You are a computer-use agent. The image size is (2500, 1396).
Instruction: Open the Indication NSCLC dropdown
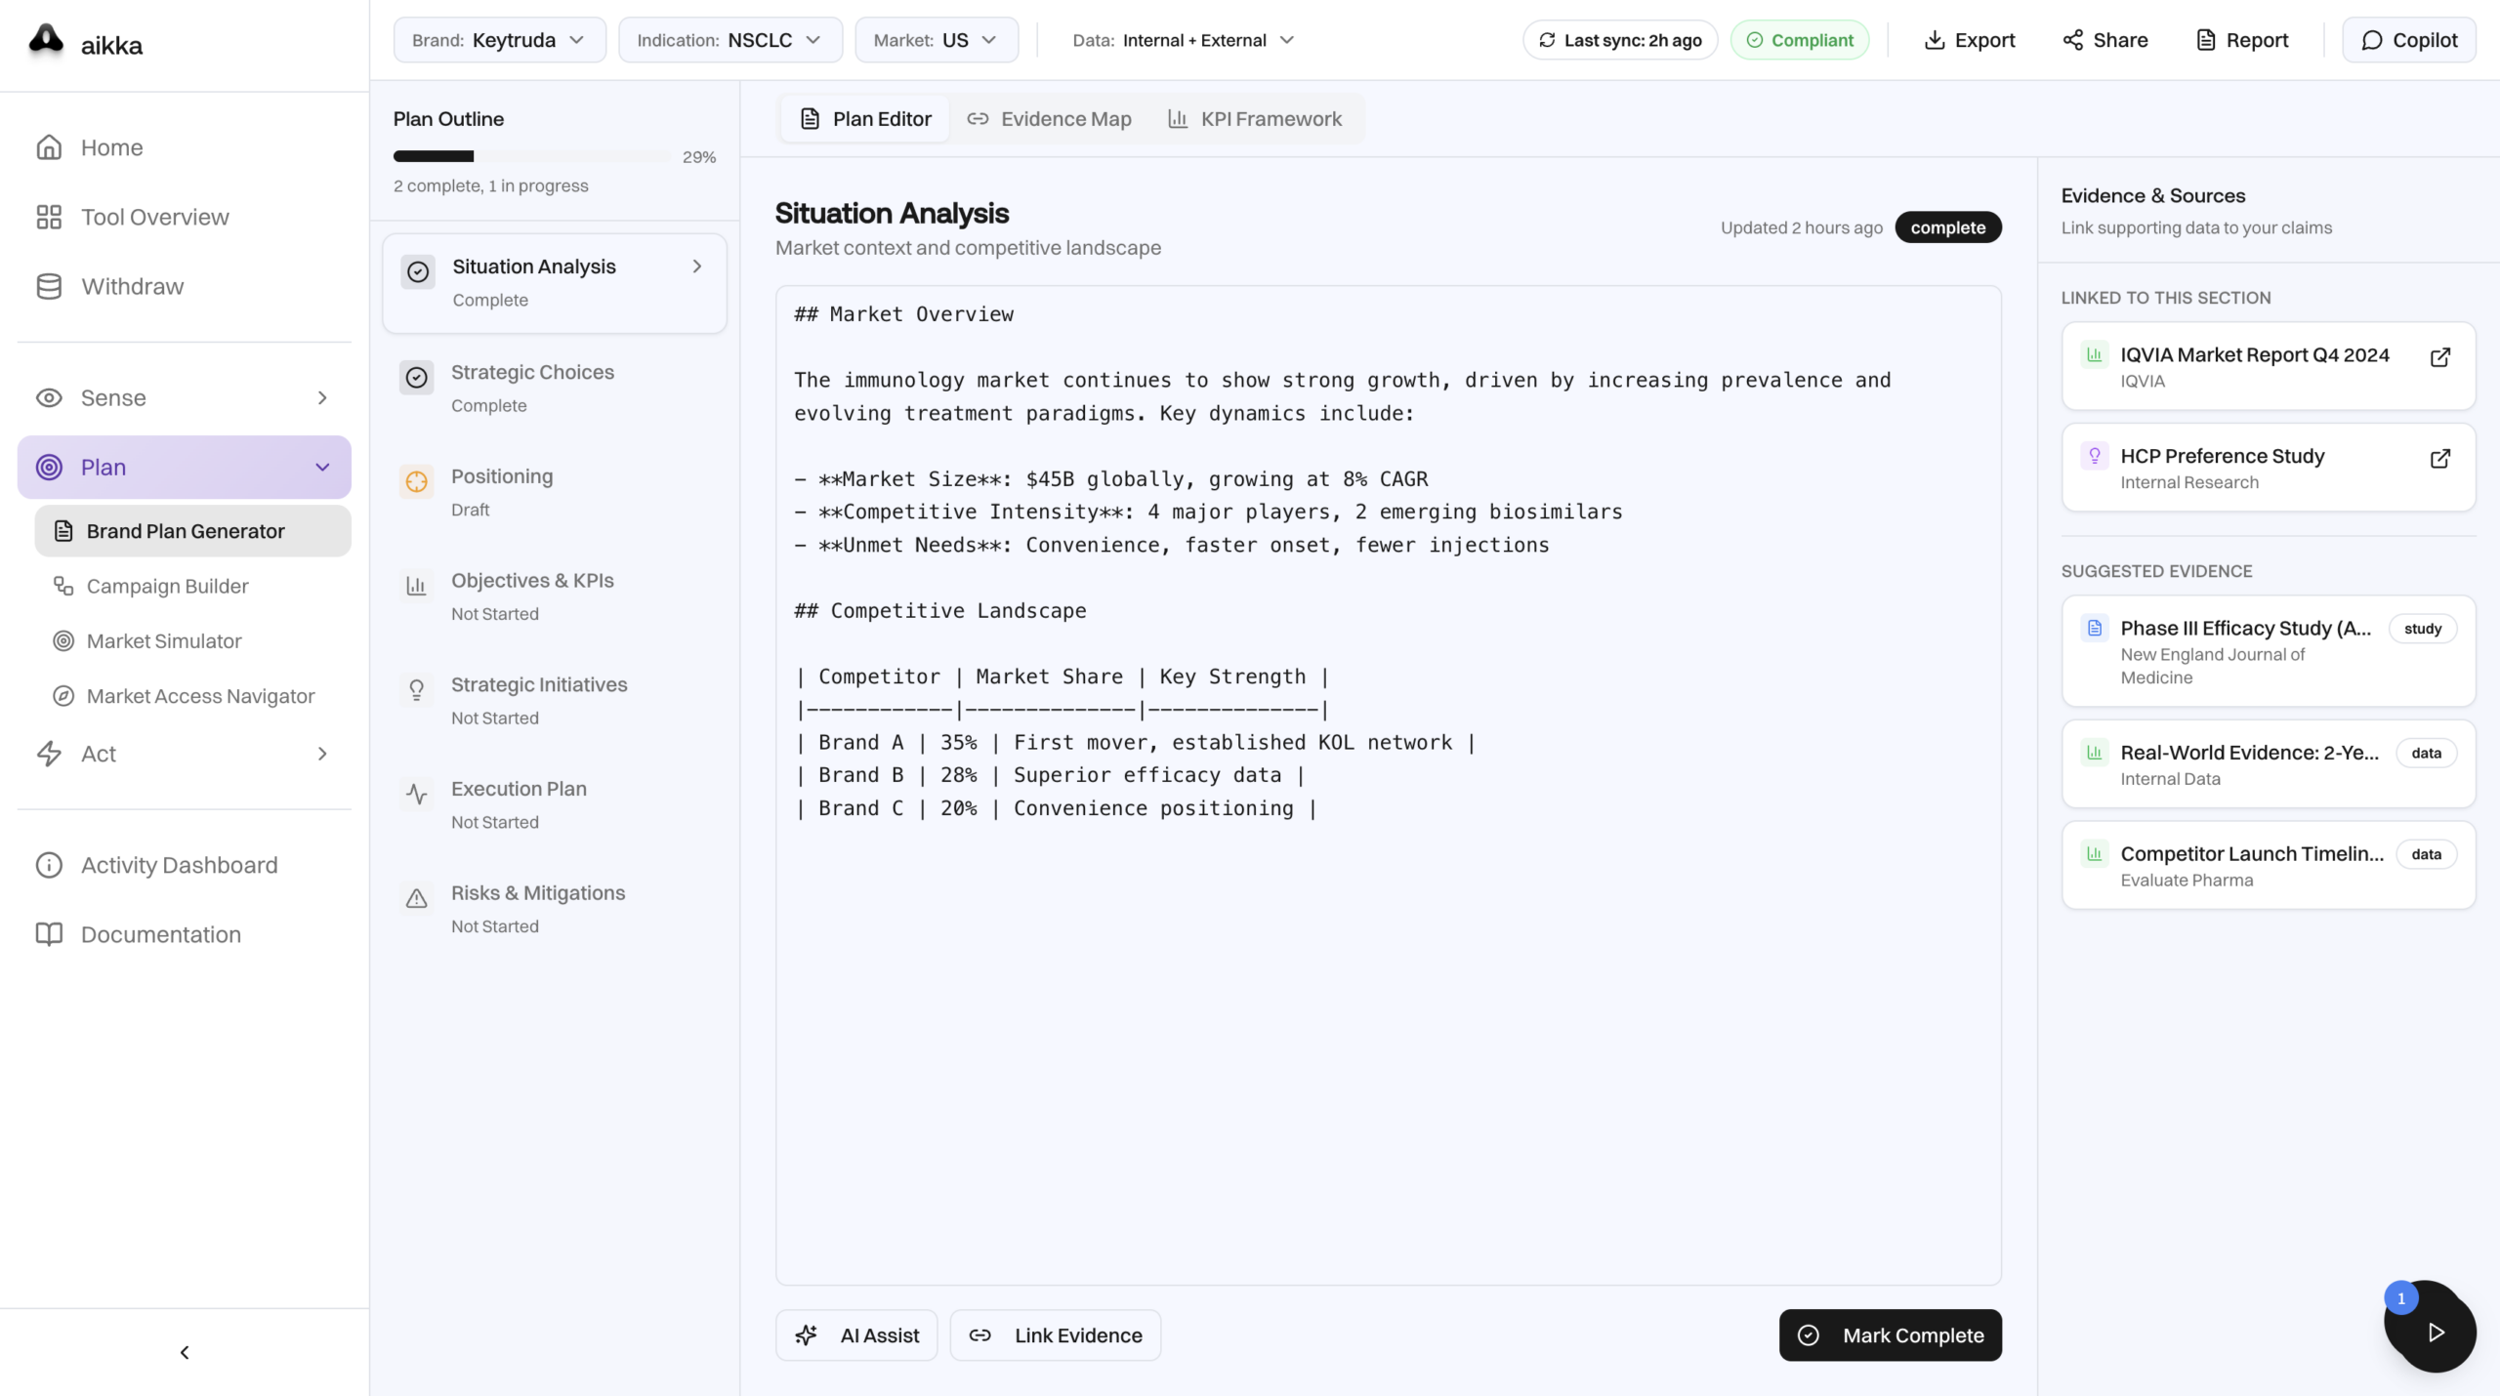(x=729, y=40)
